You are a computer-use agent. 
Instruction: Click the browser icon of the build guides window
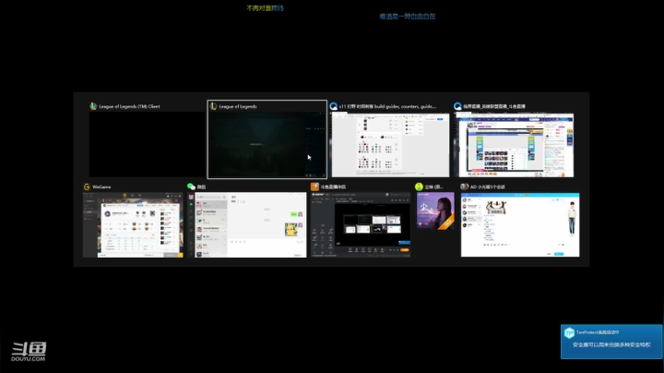click(334, 106)
